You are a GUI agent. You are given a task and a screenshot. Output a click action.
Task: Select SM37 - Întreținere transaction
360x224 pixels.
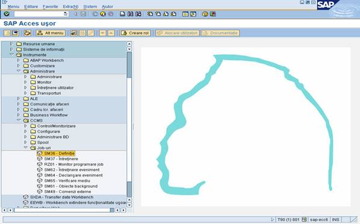(61, 159)
